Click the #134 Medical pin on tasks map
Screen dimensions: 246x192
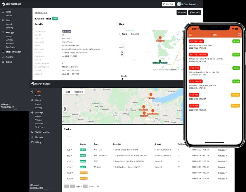click(144, 113)
